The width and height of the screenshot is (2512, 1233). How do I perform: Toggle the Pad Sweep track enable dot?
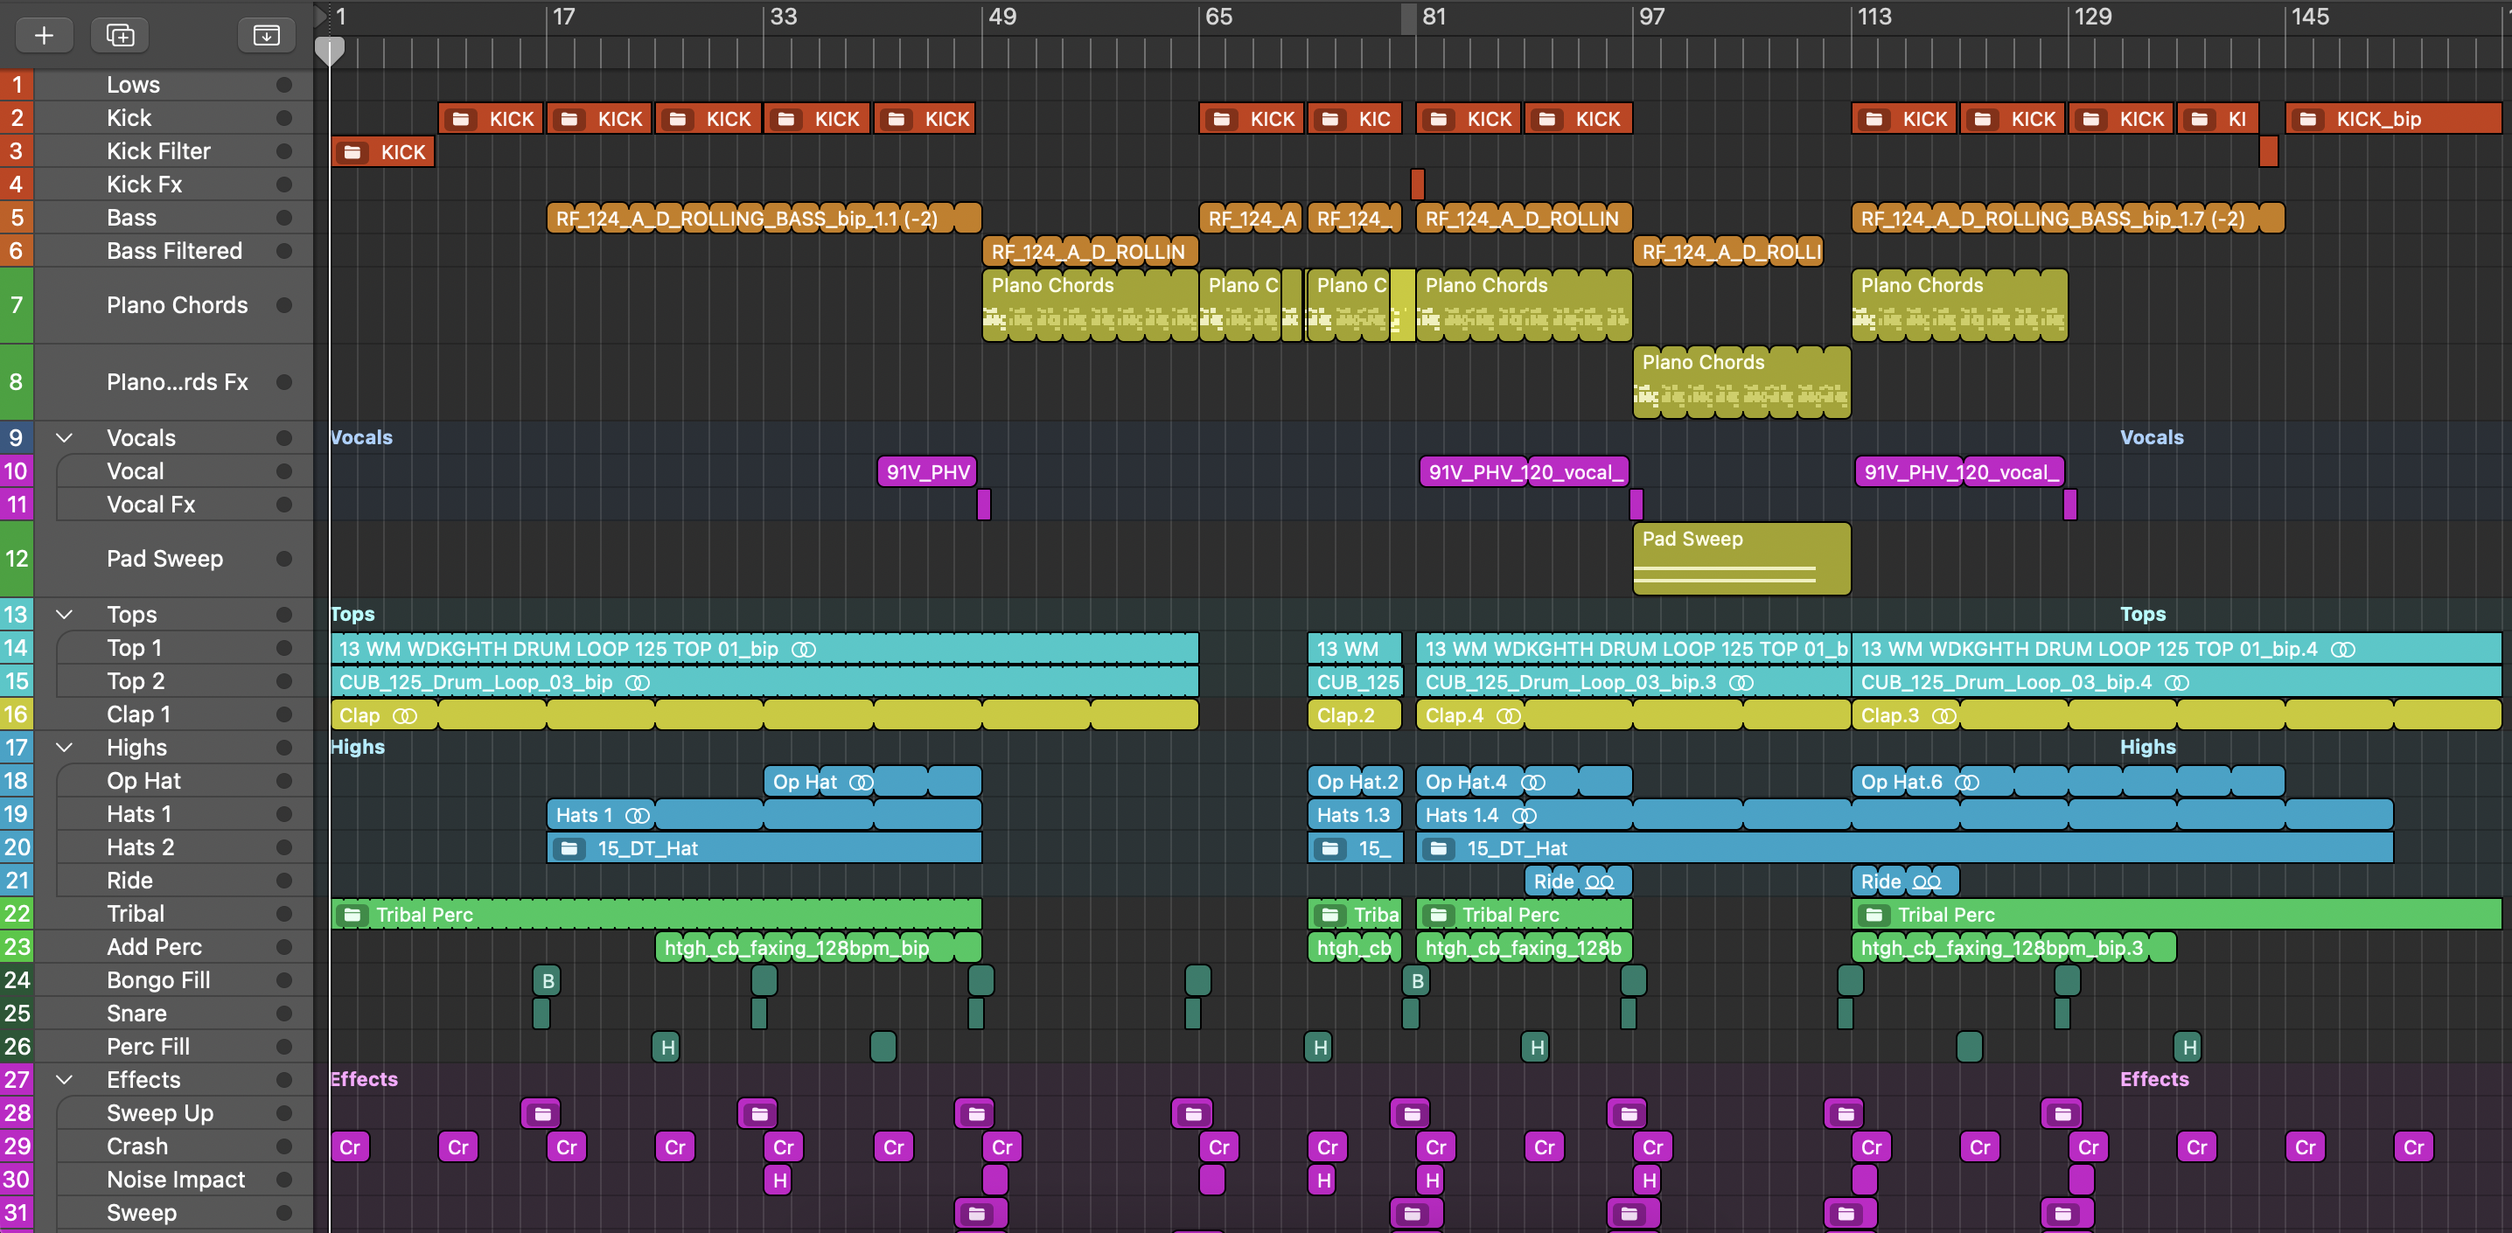283,559
